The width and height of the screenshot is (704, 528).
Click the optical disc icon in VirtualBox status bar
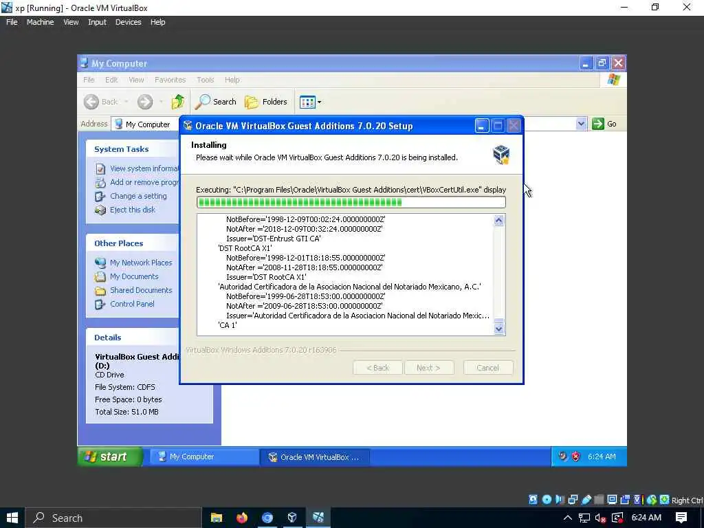click(547, 499)
